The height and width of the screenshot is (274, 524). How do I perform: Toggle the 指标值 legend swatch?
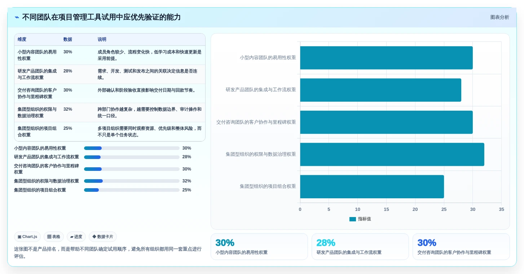coord(353,219)
